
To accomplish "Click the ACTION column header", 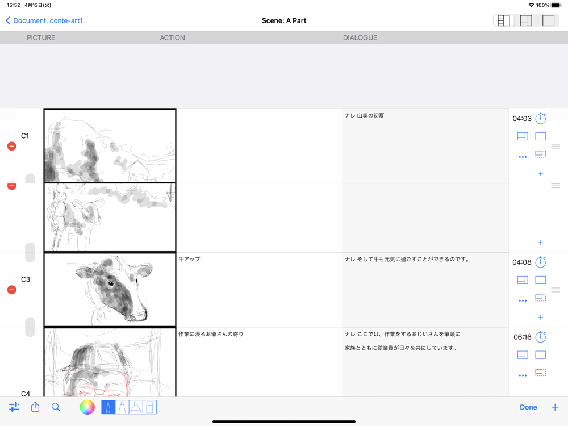I will (x=173, y=37).
